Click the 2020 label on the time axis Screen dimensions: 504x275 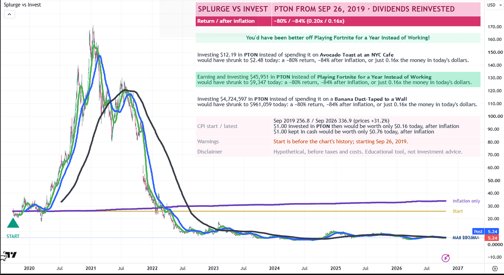click(x=29, y=268)
